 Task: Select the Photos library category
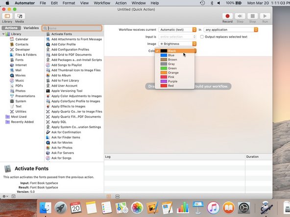21,91
